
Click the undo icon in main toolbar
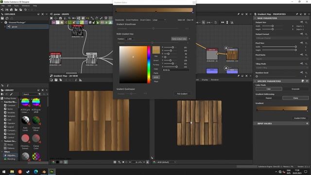25,10
